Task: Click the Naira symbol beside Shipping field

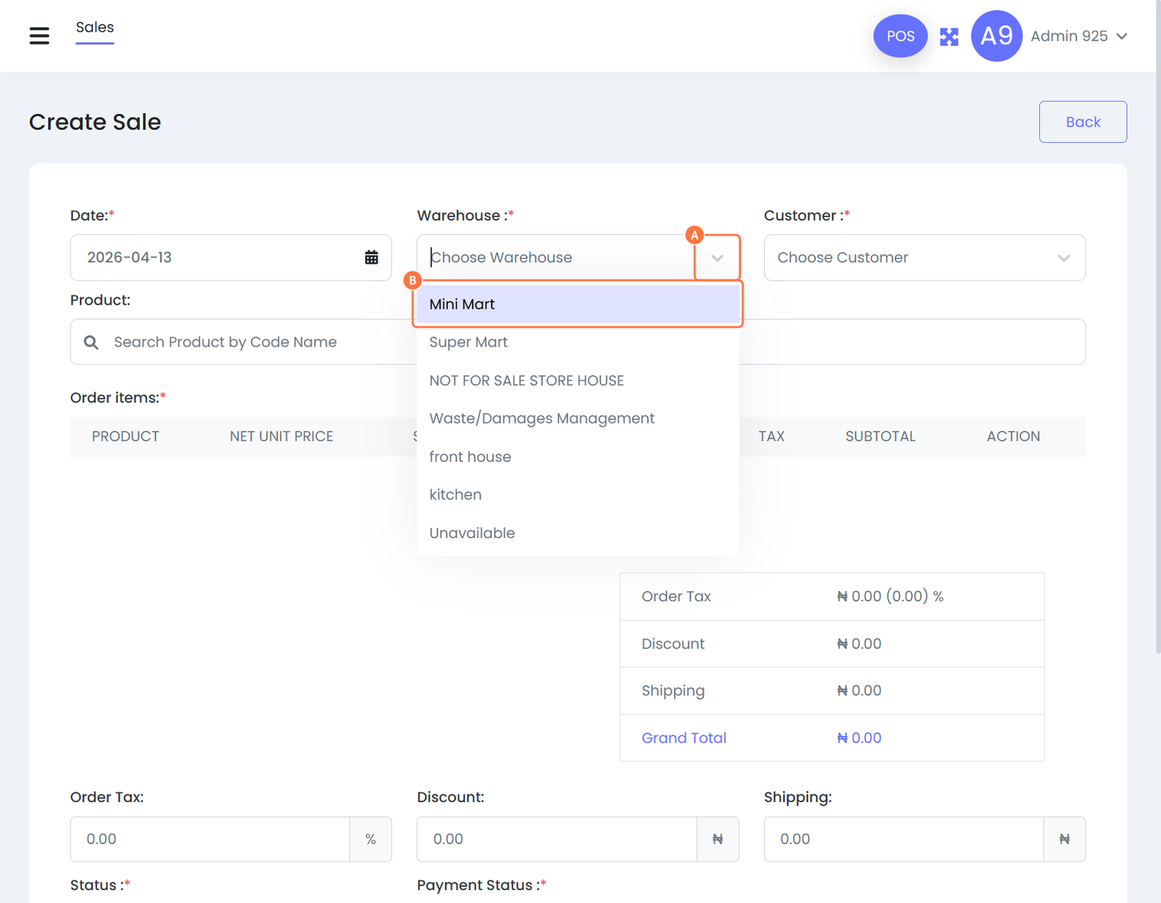Action: tap(1064, 839)
